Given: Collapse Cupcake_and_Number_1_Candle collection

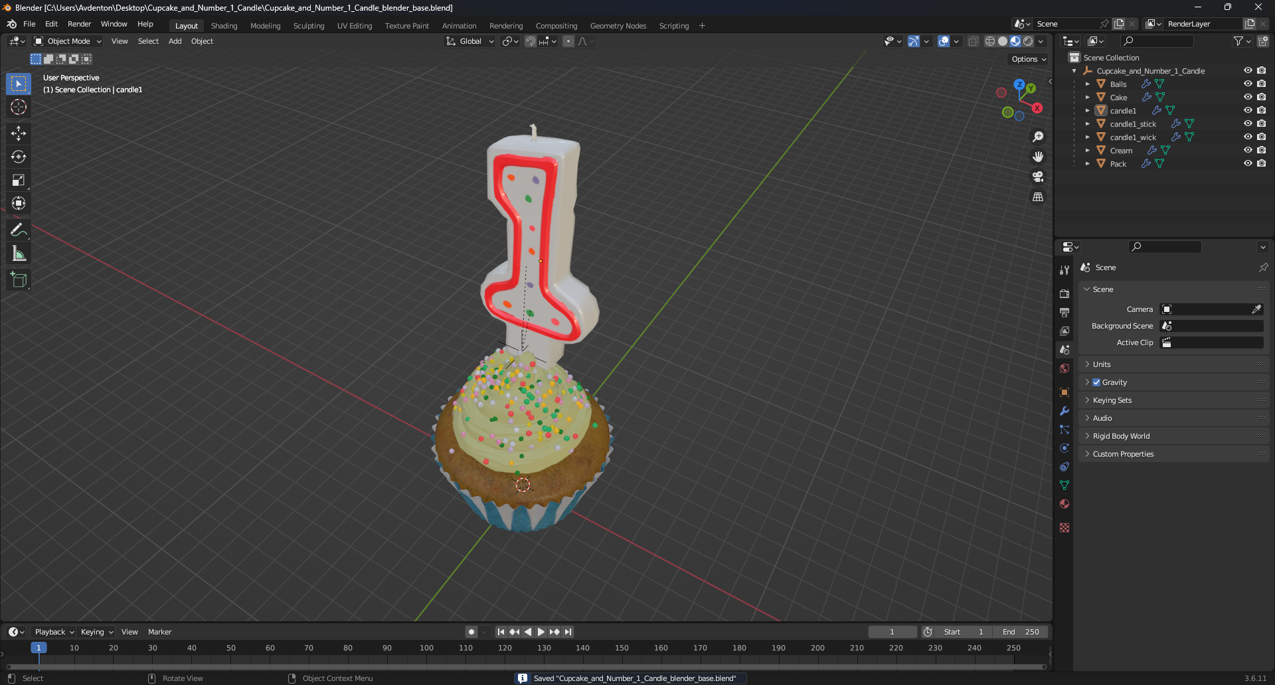Looking at the screenshot, I should 1074,71.
